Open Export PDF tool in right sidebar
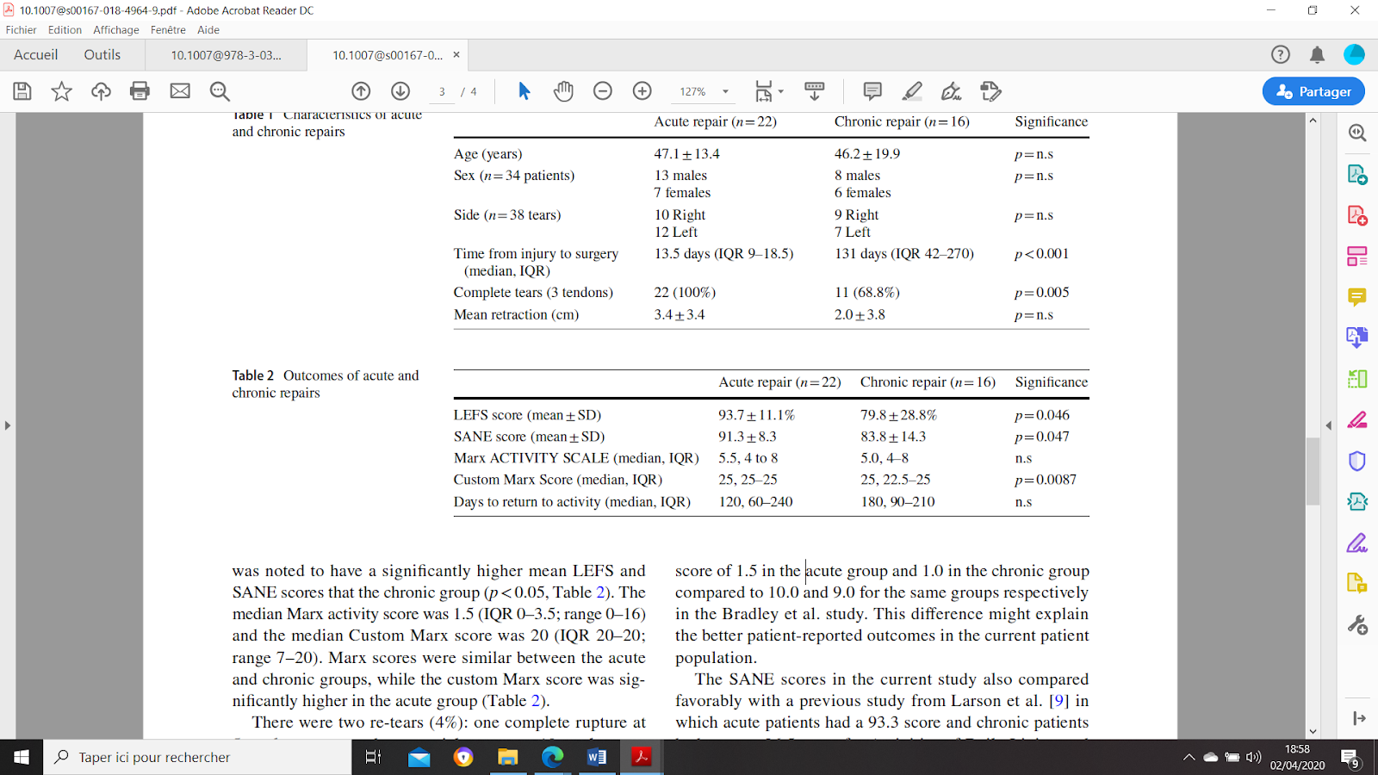 click(1357, 174)
